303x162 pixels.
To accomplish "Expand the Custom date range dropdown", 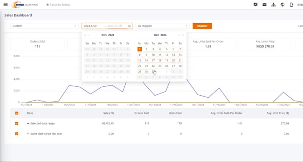I will click(x=45, y=26).
